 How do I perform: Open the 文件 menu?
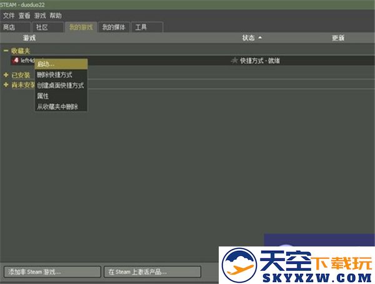9,16
